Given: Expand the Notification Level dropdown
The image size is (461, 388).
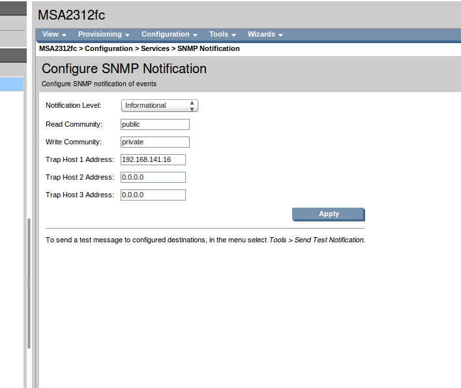Looking at the screenshot, I should tap(160, 105).
